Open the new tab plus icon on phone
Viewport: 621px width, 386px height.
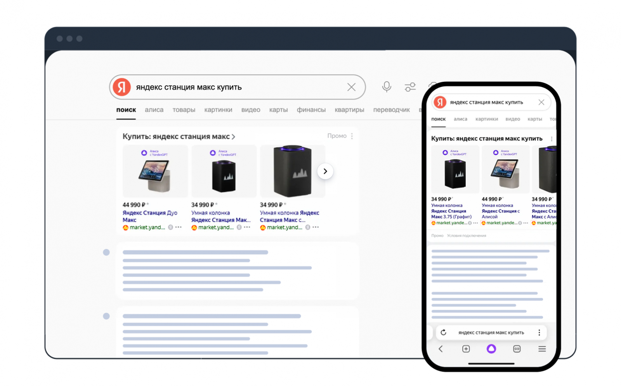tap(466, 349)
